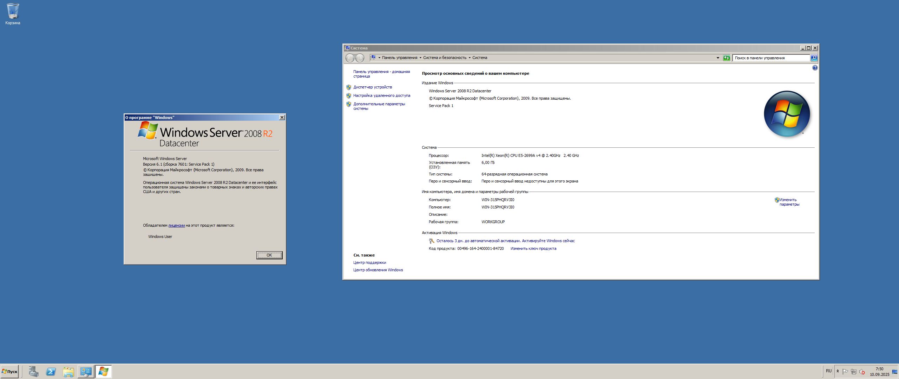
Task: Expand dropdown arrow before Панель управления breadcrumb
Action: pos(379,58)
